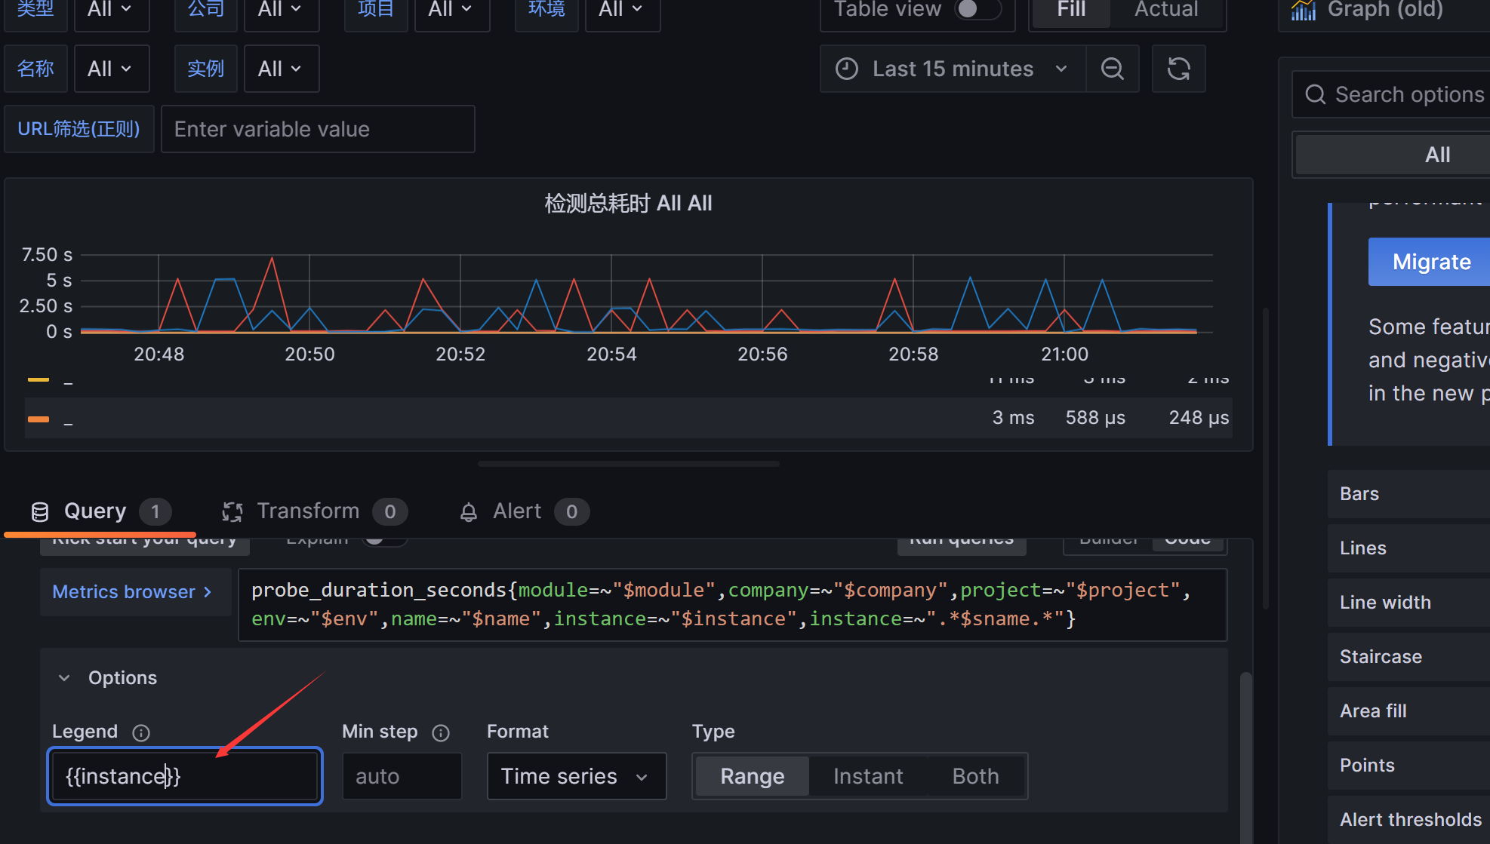Image resolution: width=1490 pixels, height=844 pixels.
Task: Switch to the Alert tab
Action: click(x=524, y=511)
